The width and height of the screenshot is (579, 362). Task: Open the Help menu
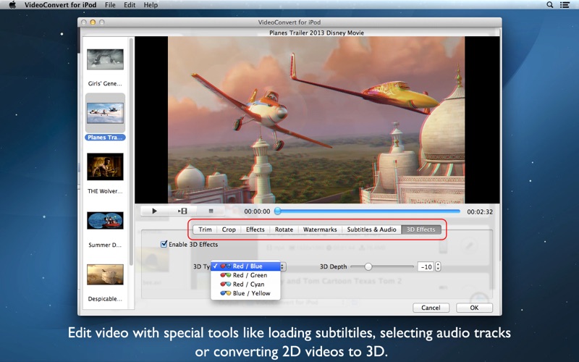[151, 5]
